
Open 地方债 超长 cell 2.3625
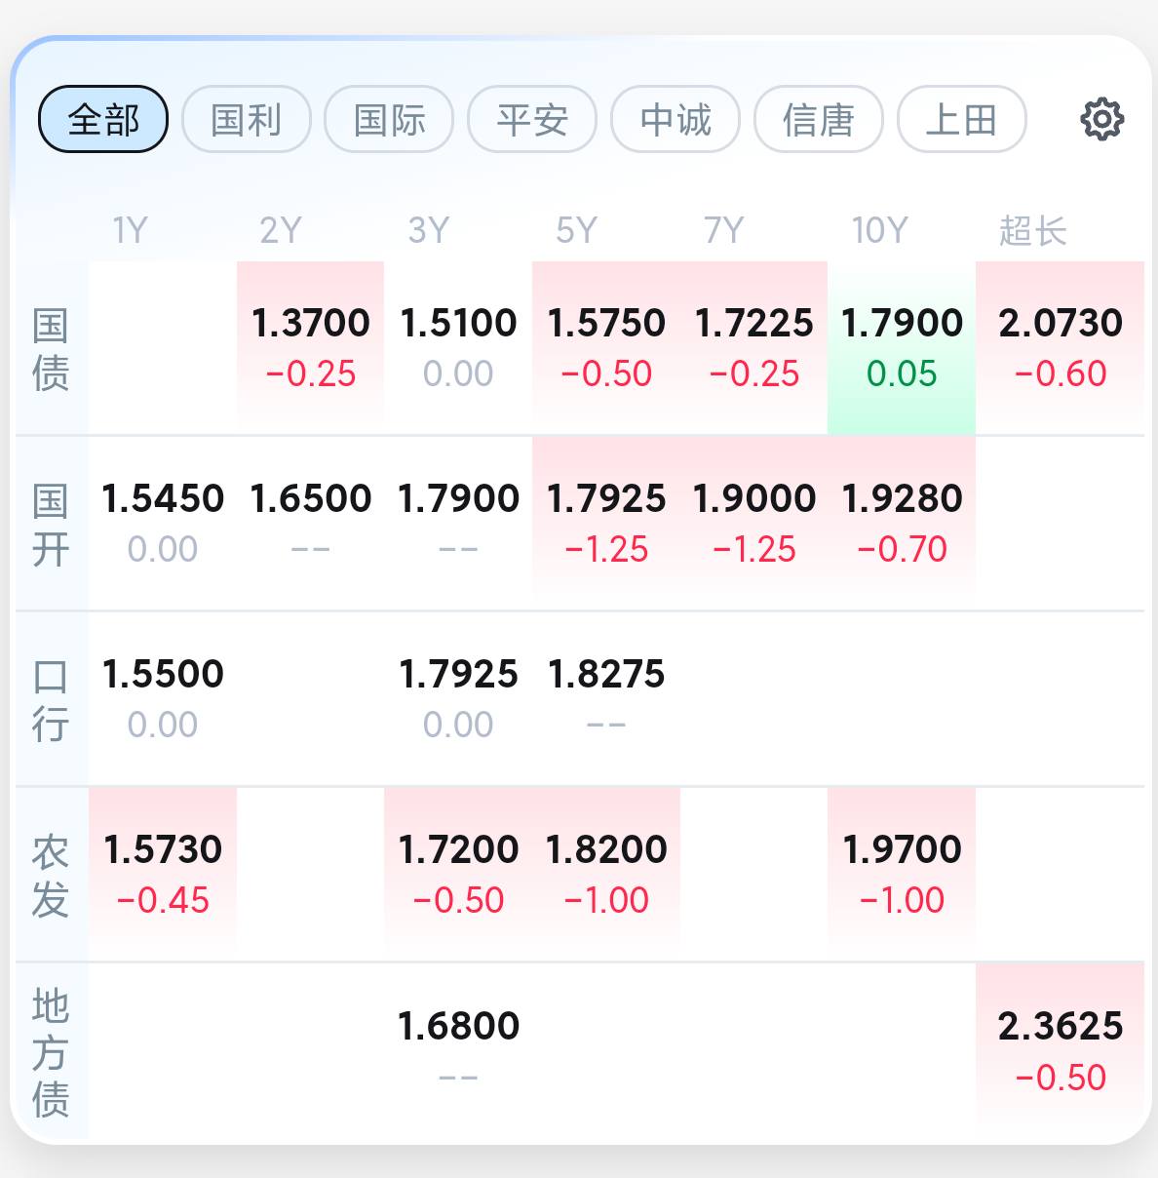pyautogui.click(x=1060, y=1051)
